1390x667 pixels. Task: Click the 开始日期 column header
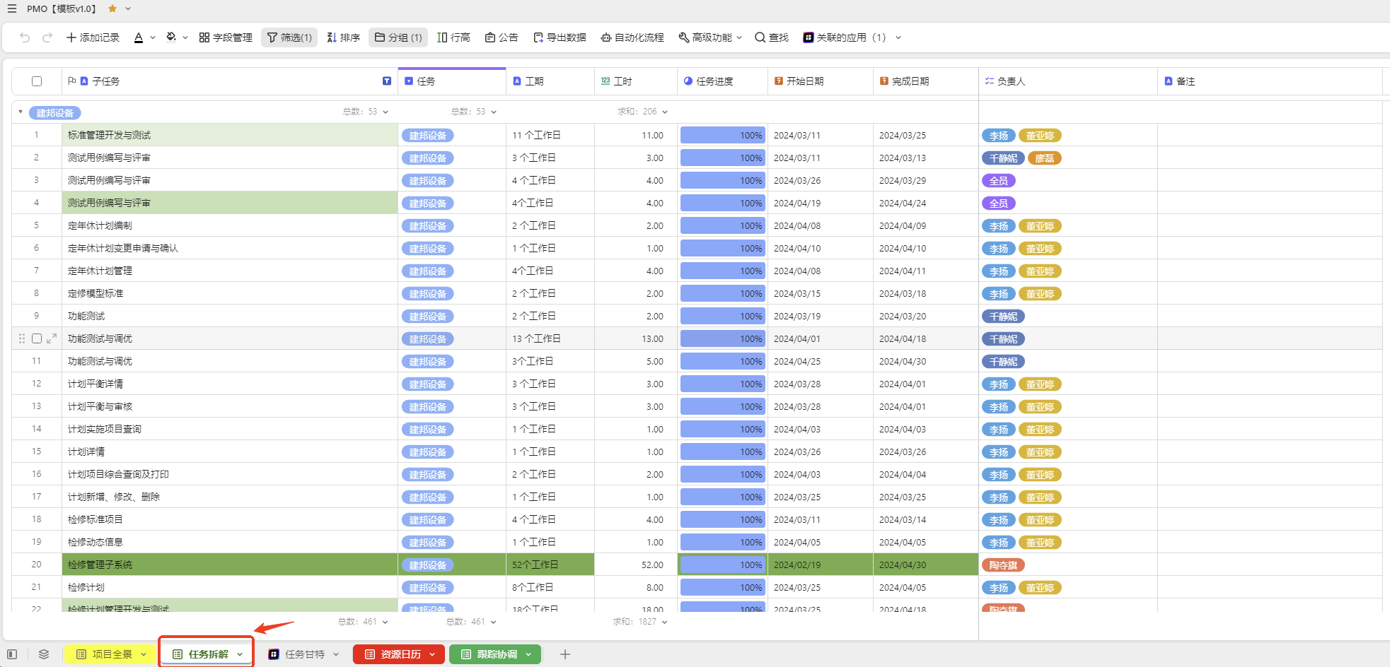pyautogui.click(x=821, y=81)
